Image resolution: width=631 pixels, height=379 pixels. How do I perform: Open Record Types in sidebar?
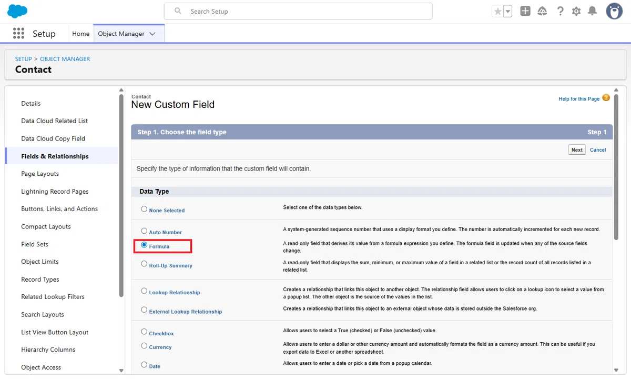click(40, 280)
